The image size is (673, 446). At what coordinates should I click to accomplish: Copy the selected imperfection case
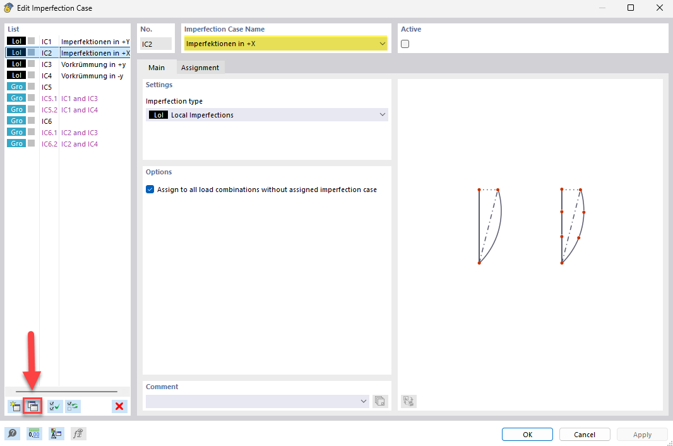tap(32, 406)
